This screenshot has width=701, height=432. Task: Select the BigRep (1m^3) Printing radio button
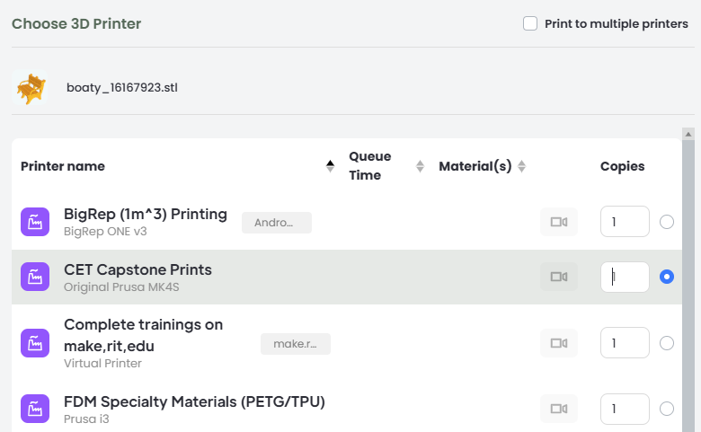[667, 222]
